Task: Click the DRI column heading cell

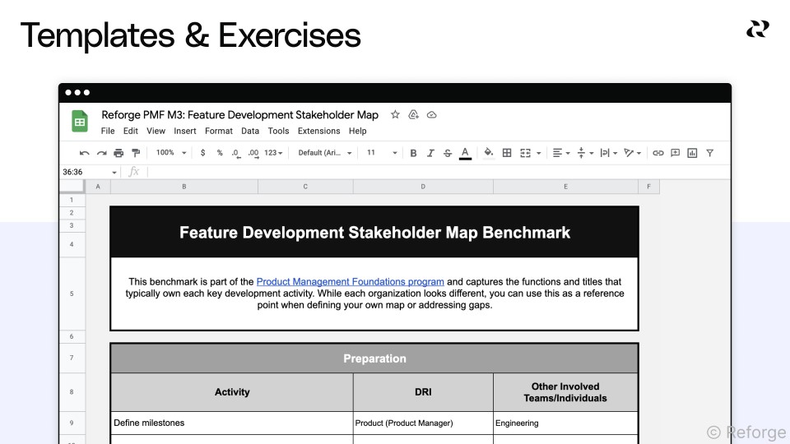Action: [423, 392]
